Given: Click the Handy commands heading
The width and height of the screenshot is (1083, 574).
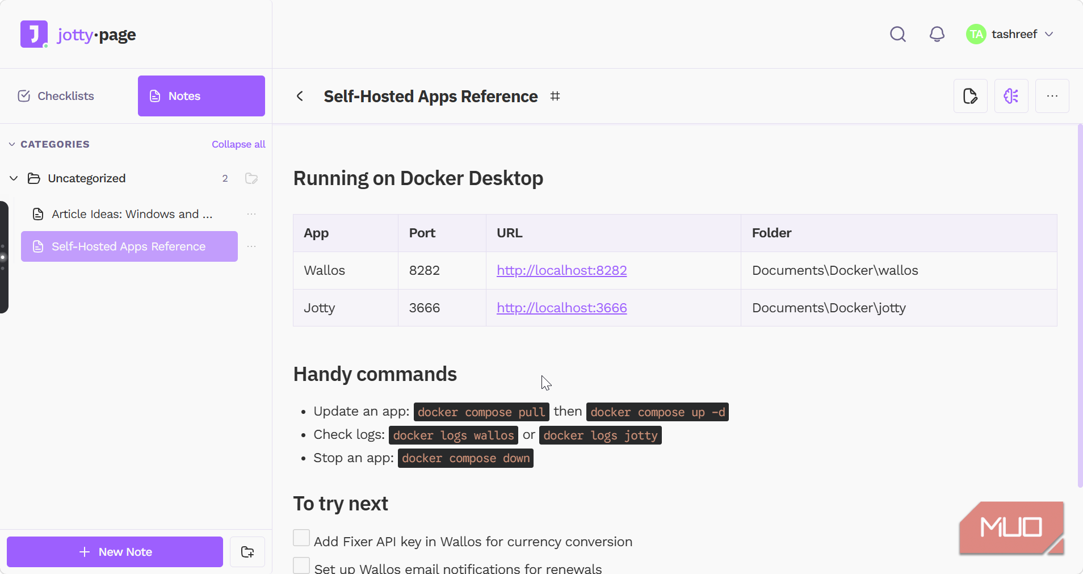Looking at the screenshot, I should click(x=375, y=374).
